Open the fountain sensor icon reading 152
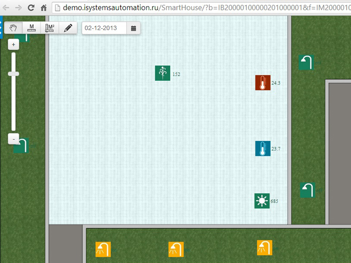Viewport: 351px width, 263px height. pos(162,73)
